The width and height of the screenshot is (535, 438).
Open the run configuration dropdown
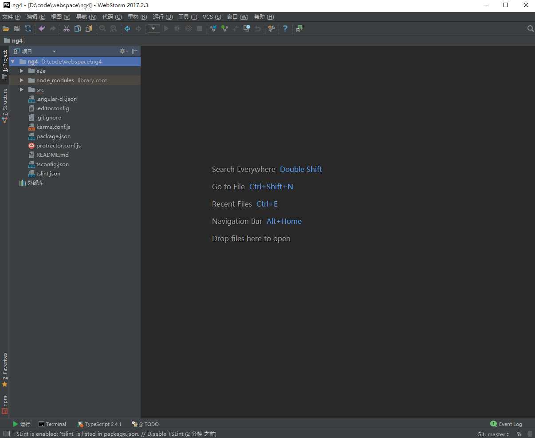click(153, 28)
